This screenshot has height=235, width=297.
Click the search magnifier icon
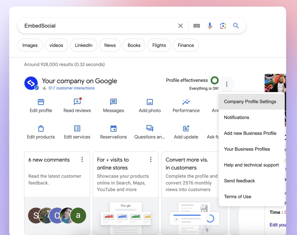click(x=236, y=25)
